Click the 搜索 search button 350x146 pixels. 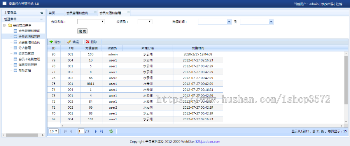(82, 31)
